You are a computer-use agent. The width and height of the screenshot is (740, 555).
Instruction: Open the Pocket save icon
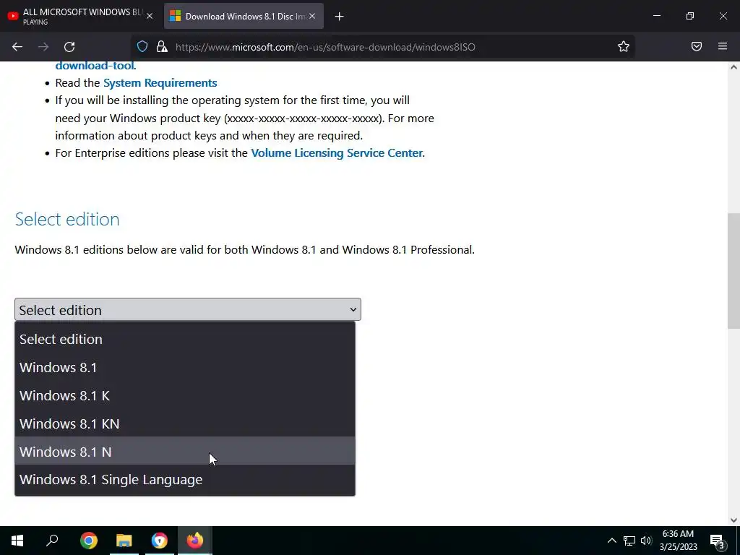pos(697,46)
